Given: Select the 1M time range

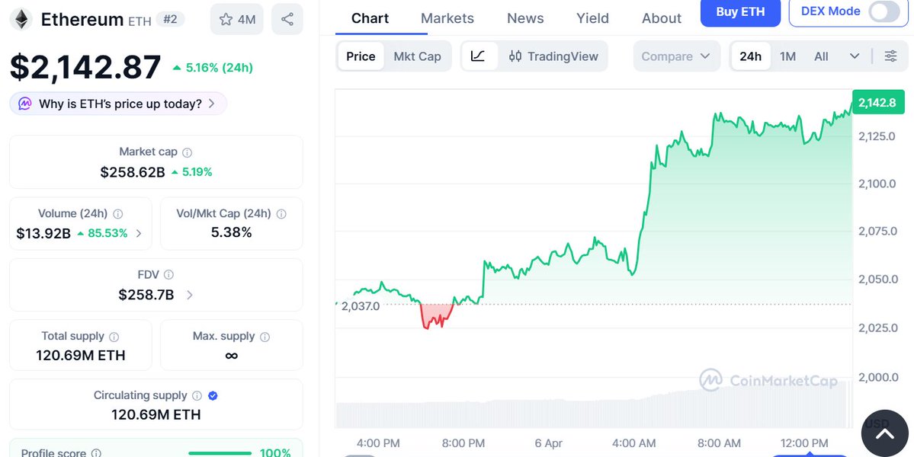Looking at the screenshot, I should (787, 56).
